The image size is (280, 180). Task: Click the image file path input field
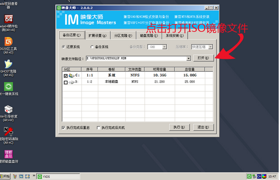click(136, 58)
